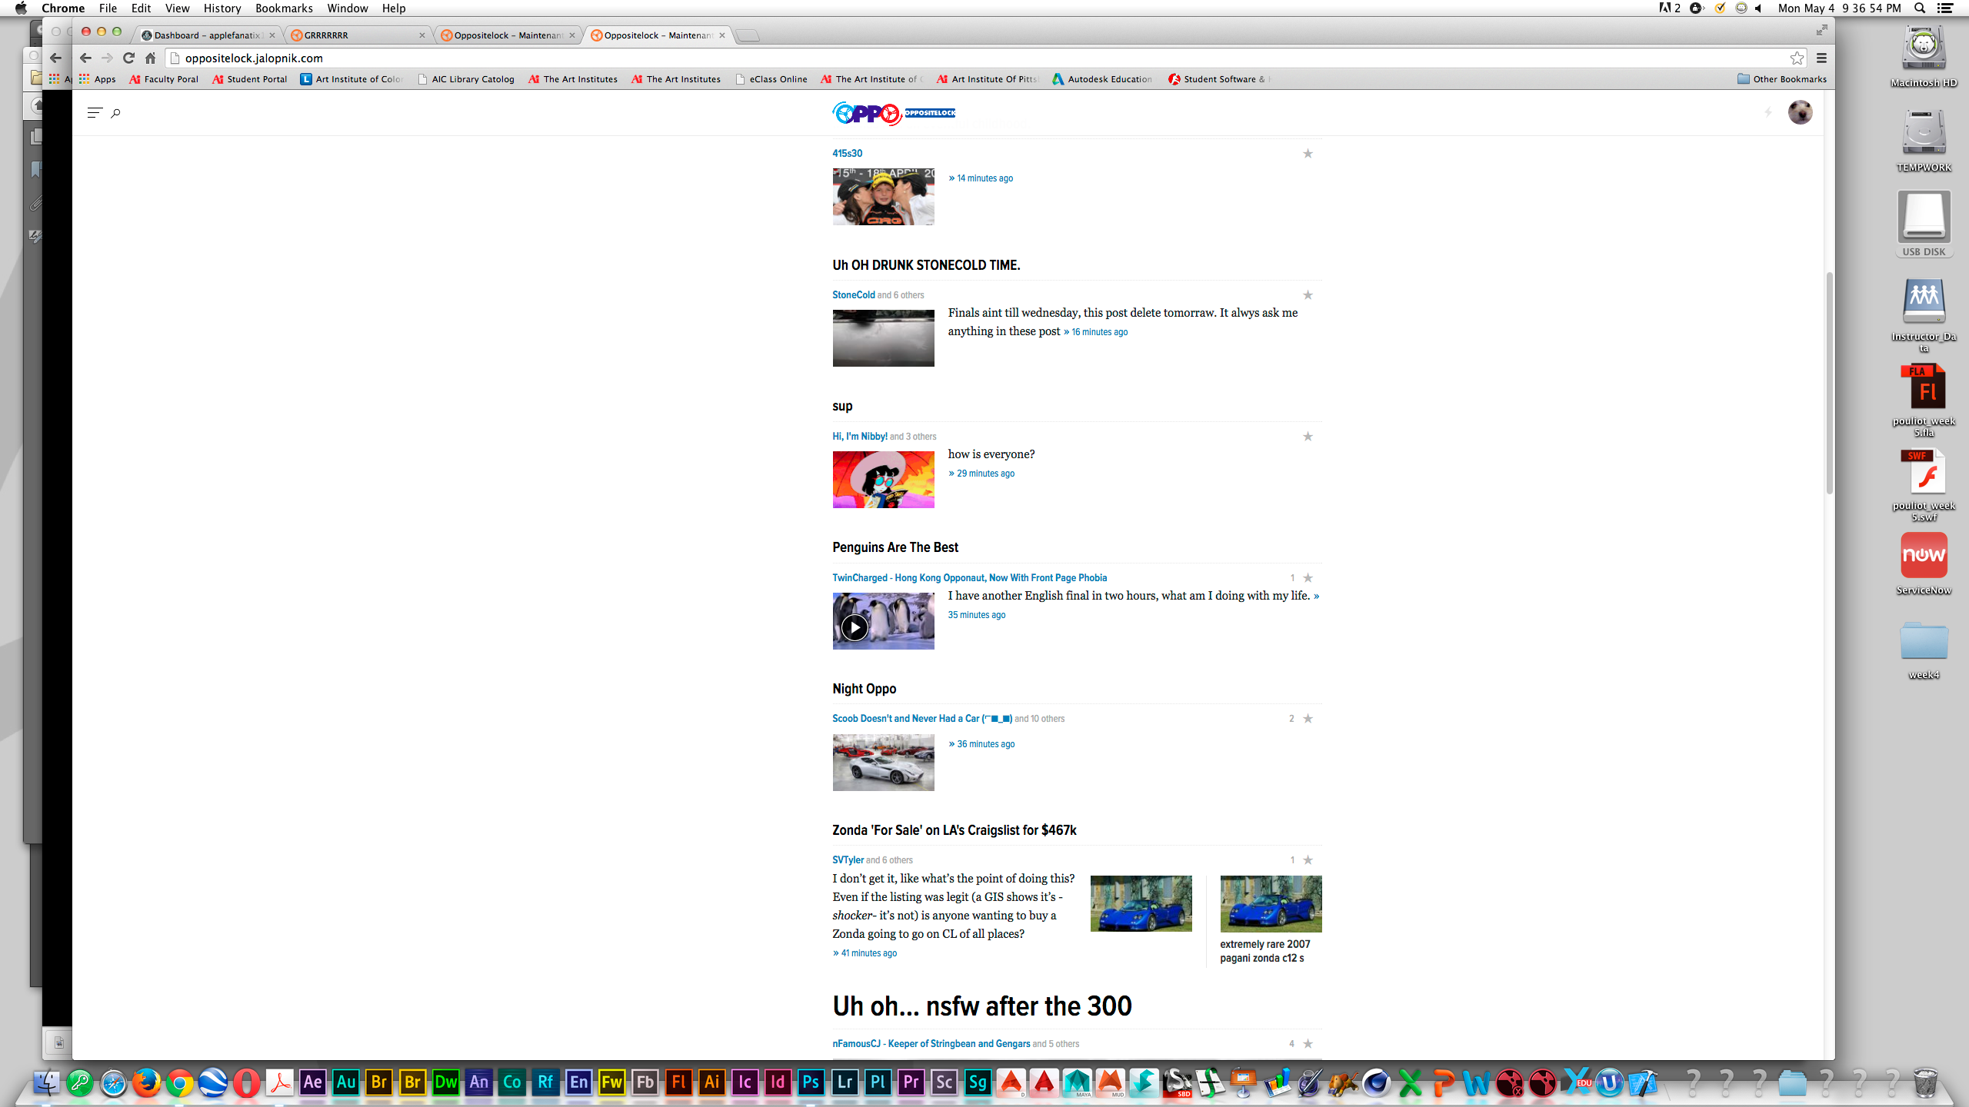This screenshot has height=1107, width=1969.
Task: Open the History menu
Action: [x=222, y=8]
